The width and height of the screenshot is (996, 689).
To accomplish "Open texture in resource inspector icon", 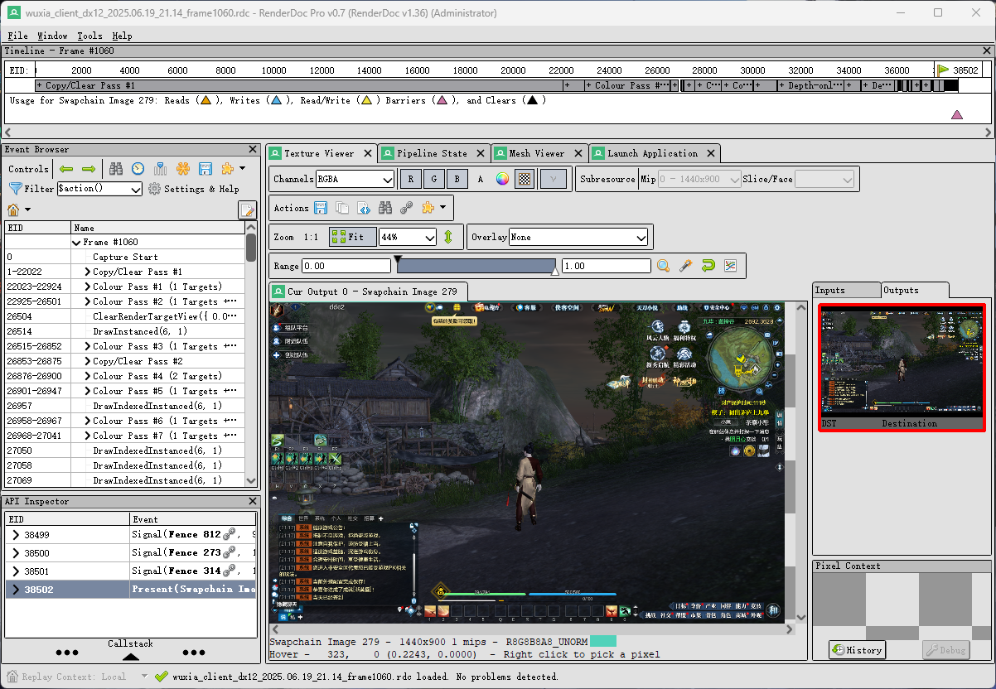I will [364, 208].
